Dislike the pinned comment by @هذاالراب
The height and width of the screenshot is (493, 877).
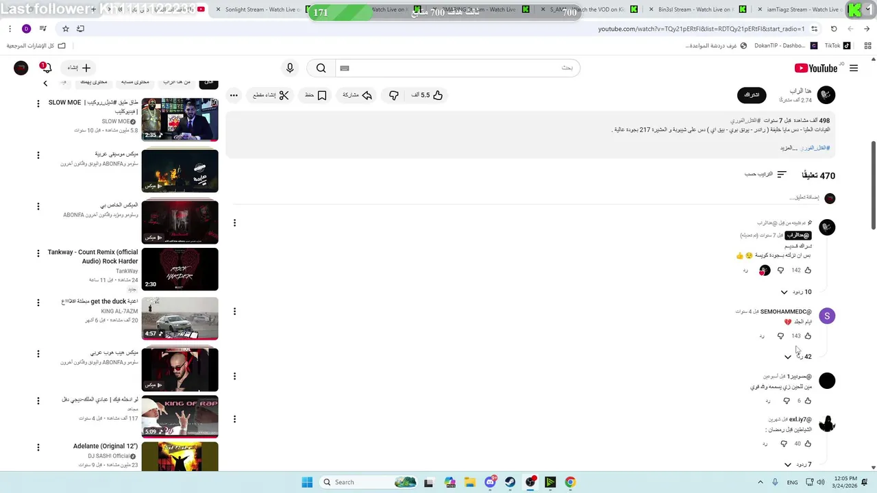[780, 270]
